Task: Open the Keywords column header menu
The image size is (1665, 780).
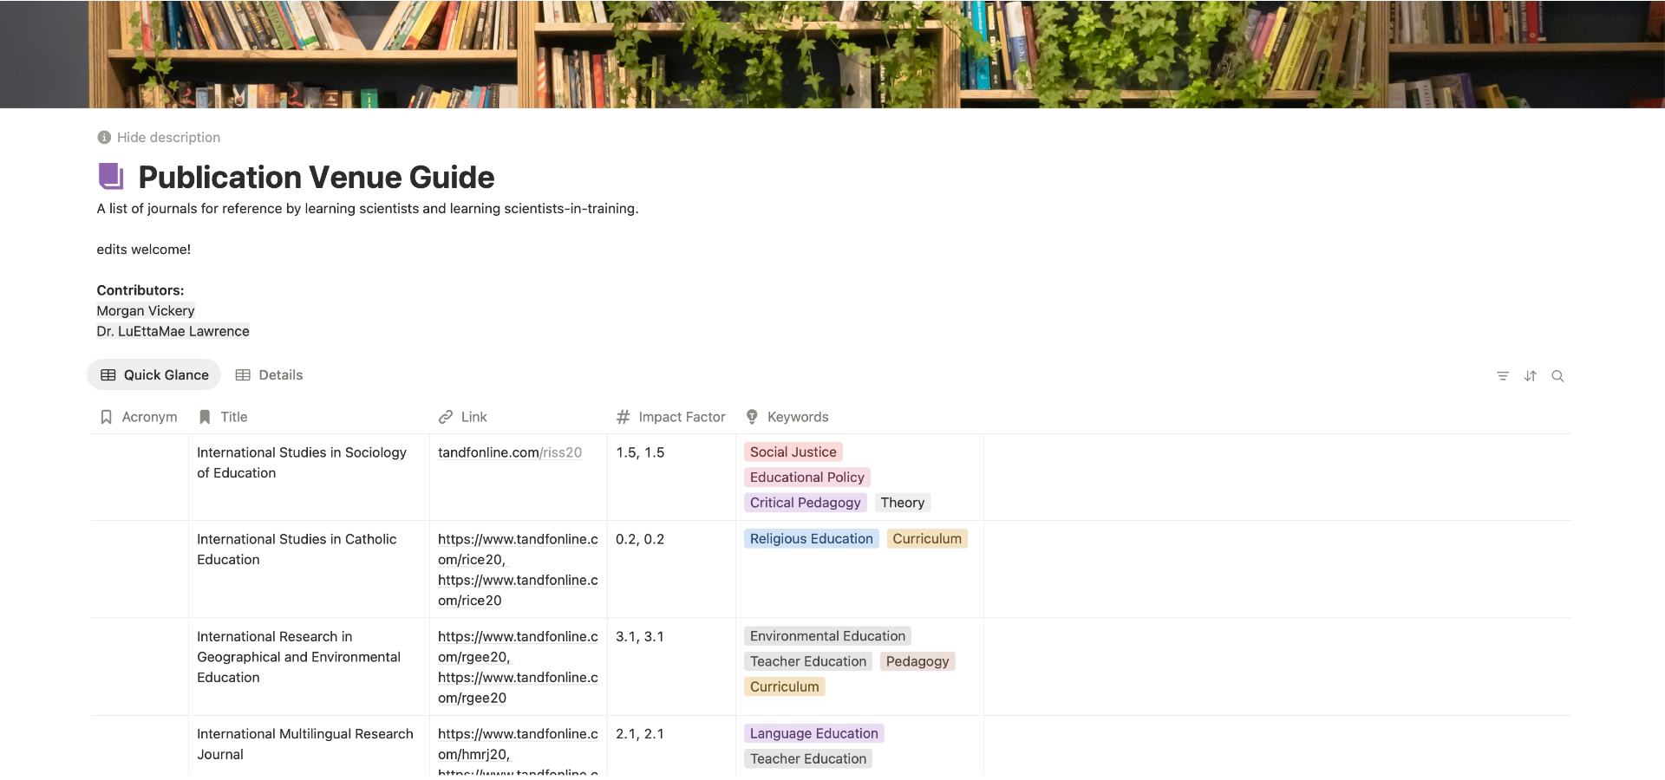Action: click(x=859, y=417)
